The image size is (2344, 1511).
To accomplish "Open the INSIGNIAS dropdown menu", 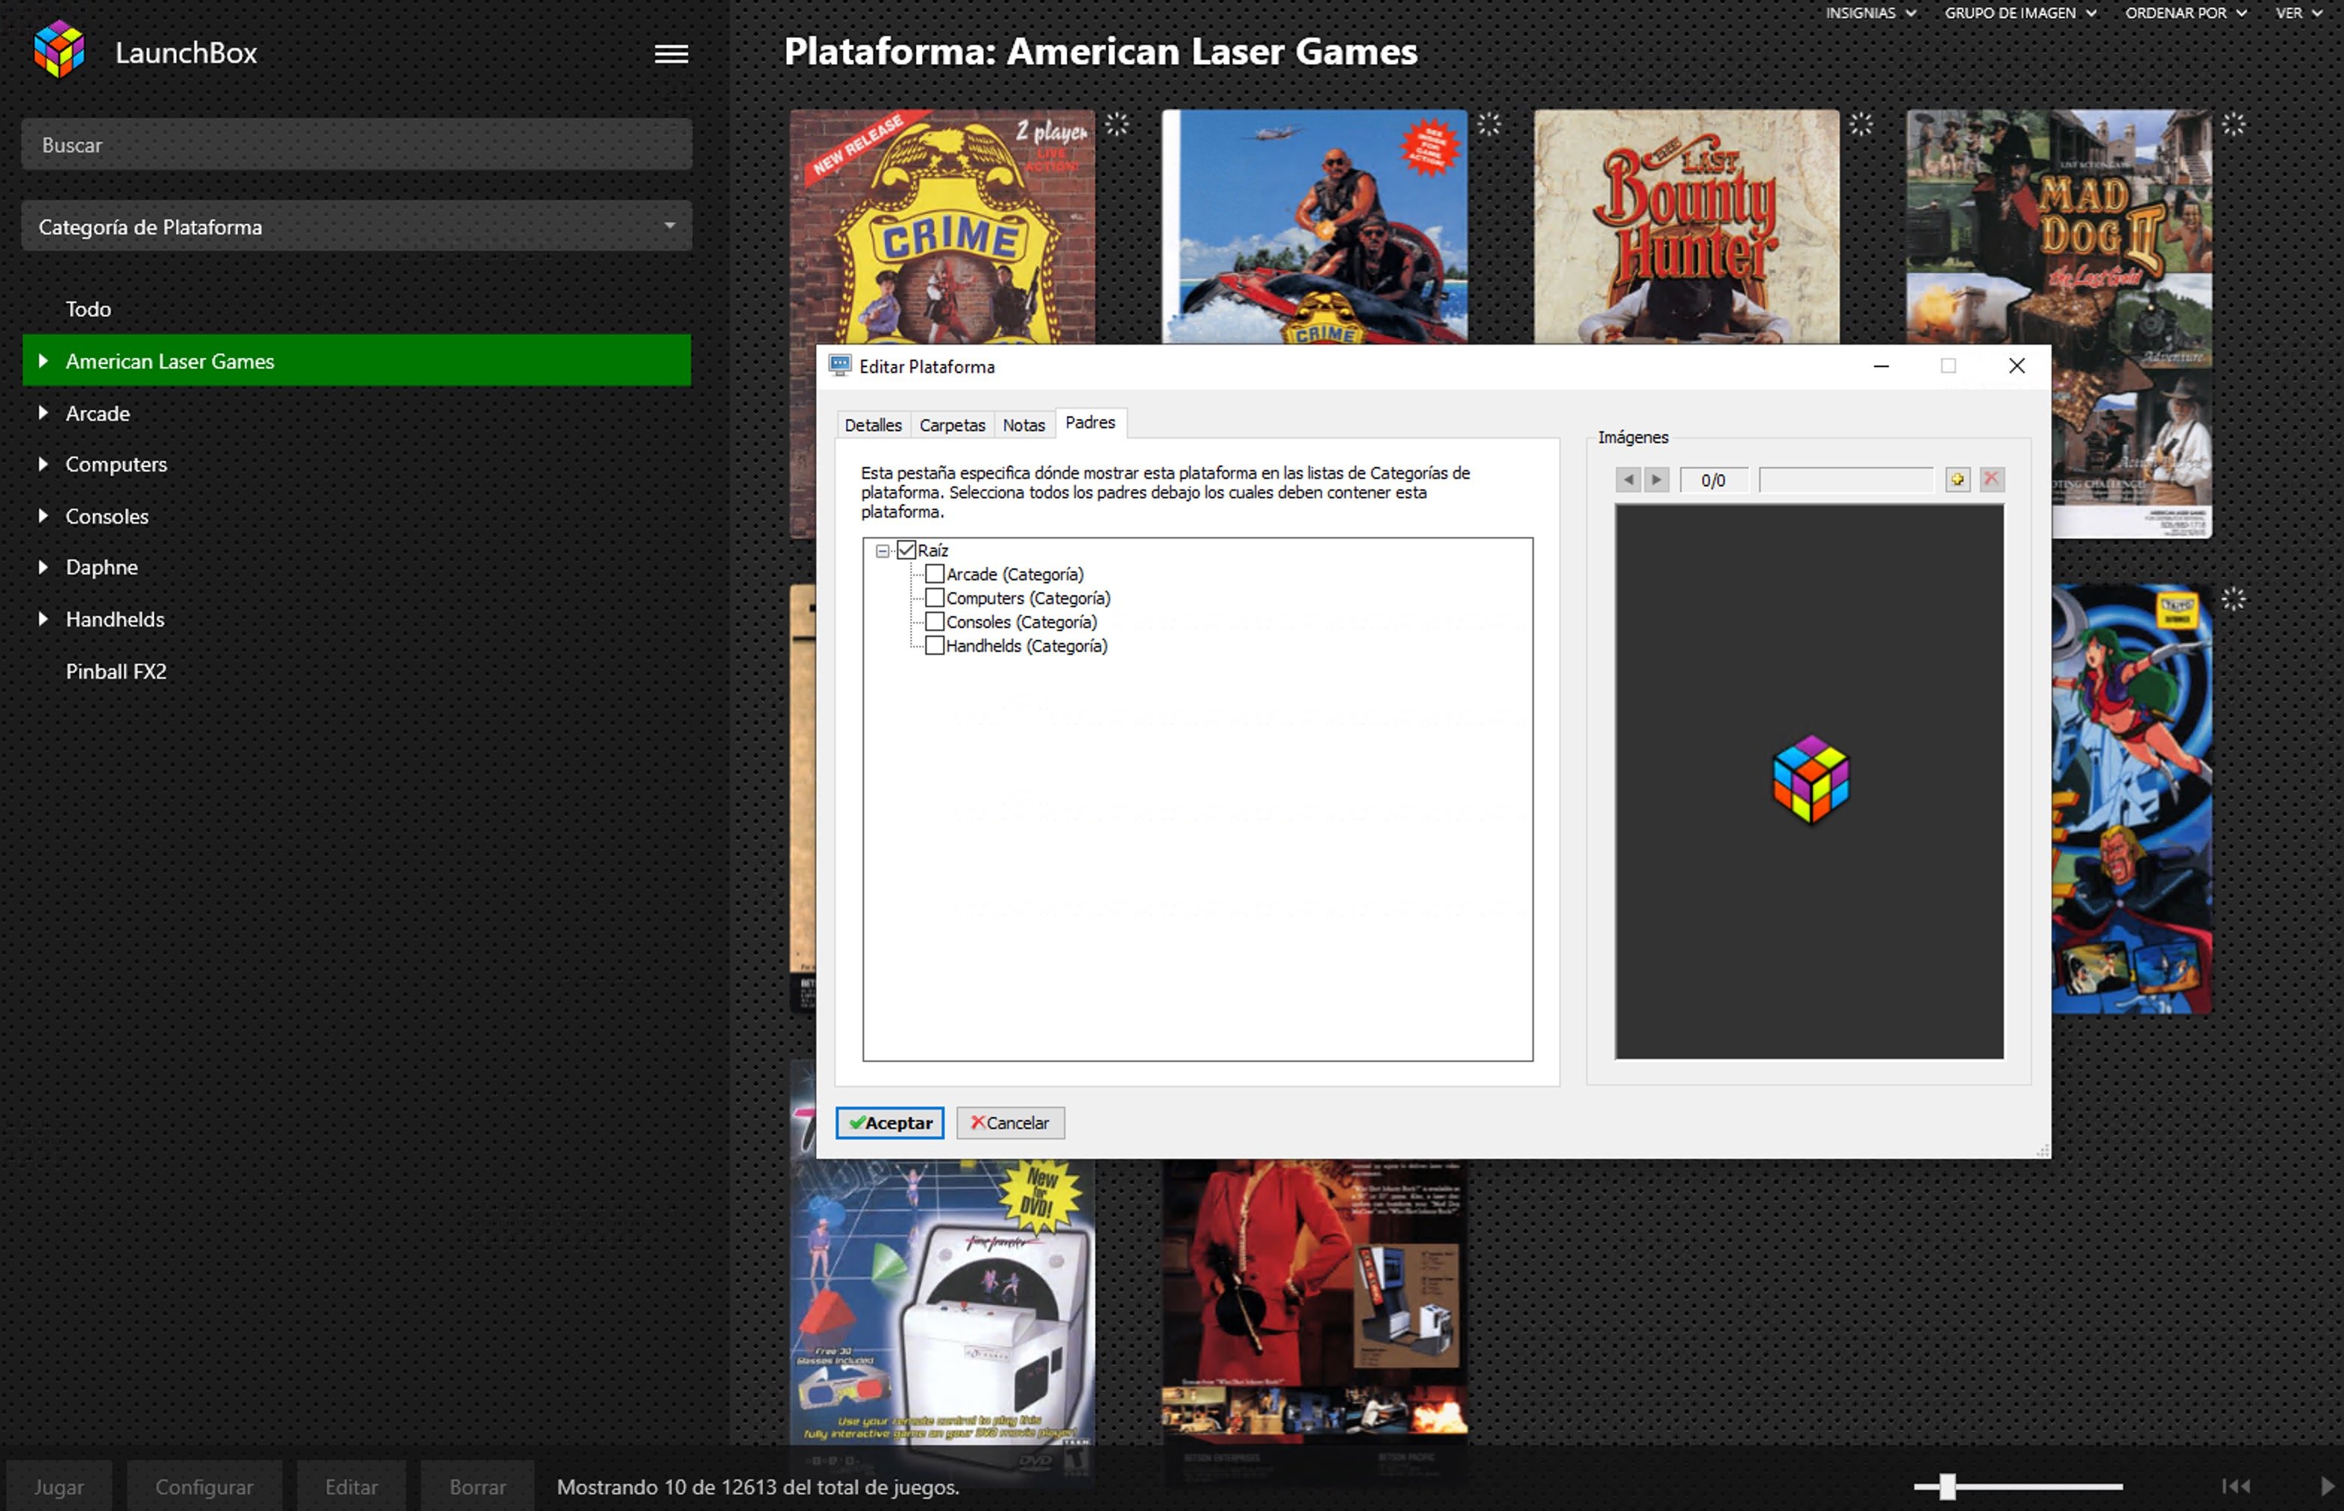I will [x=1870, y=13].
